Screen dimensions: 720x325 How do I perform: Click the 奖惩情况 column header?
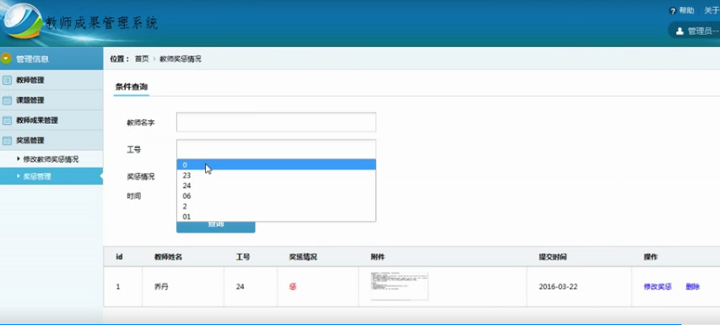303,257
